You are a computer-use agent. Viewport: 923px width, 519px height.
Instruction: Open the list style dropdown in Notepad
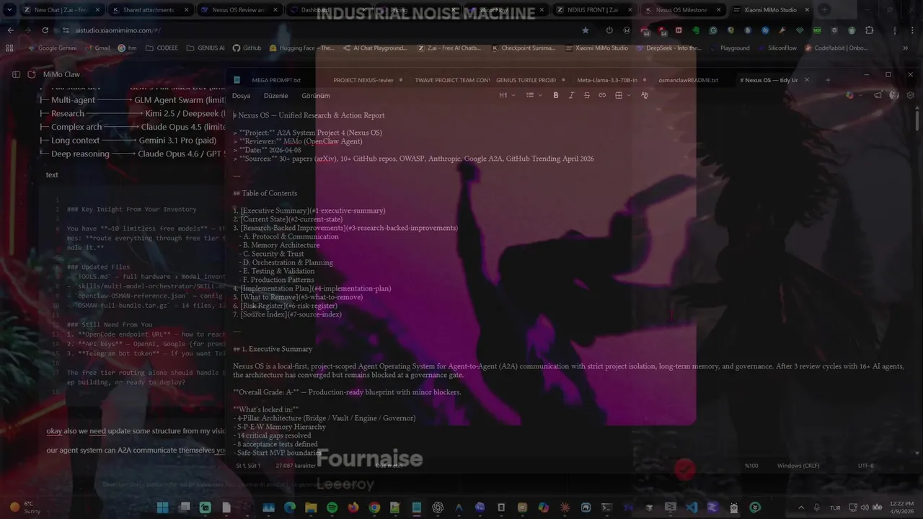click(x=534, y=95)
